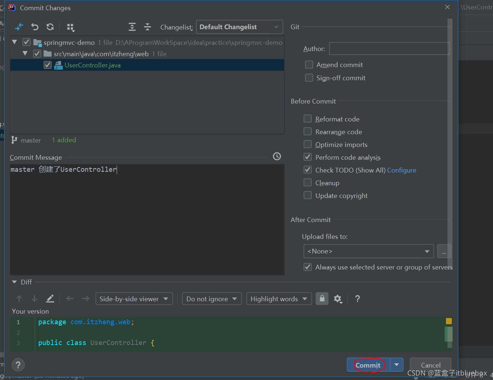Open dialog help button at bottom left
Screen dimensions: 493x380
point(18,365)
